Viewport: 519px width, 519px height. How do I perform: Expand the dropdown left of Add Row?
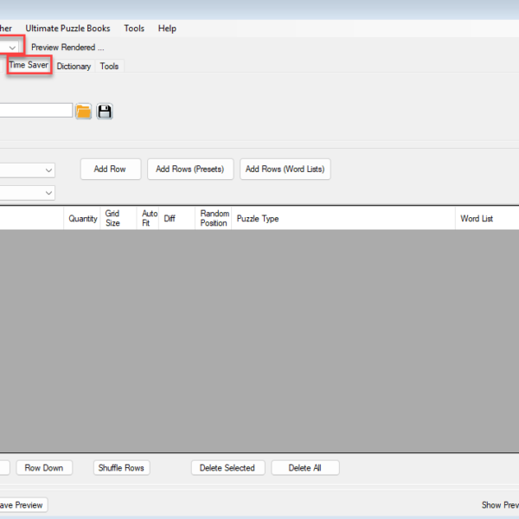point(48,170)
